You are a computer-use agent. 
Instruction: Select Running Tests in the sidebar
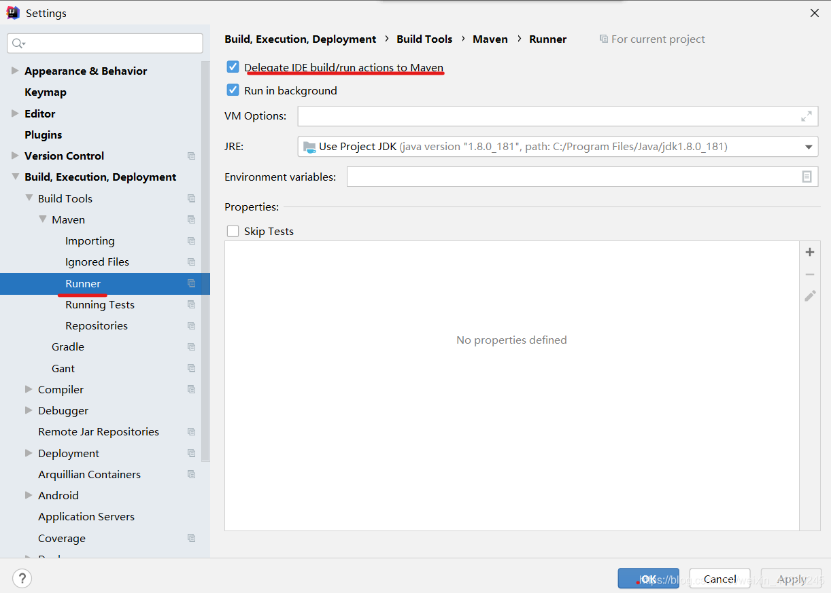pos(99,304)
